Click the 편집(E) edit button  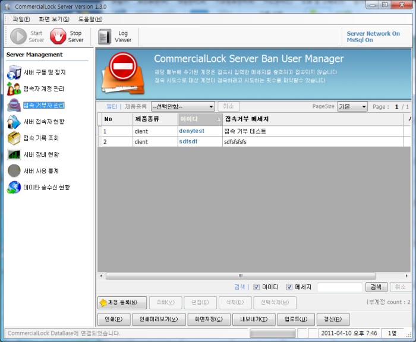(x=200, y=302)
